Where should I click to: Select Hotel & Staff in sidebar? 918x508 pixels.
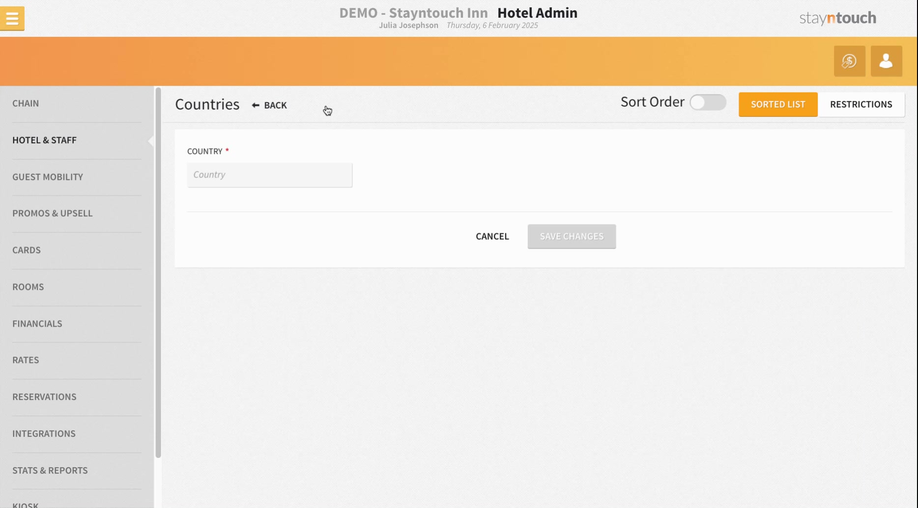pyautogui.click(x=44, y=140)
